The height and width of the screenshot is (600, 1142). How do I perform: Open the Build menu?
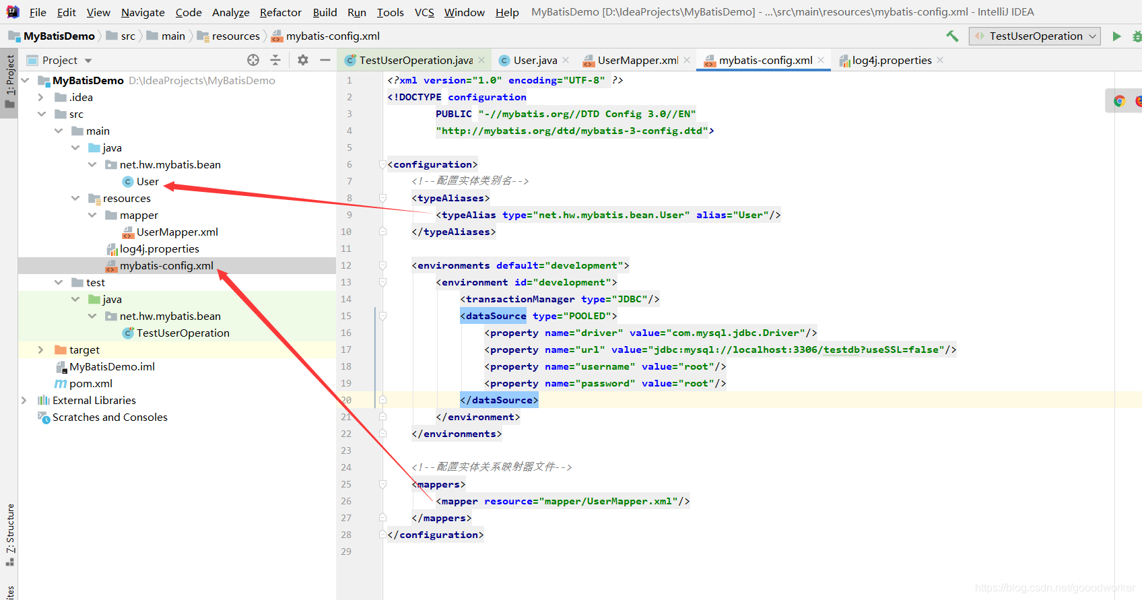tap(325, 12)
